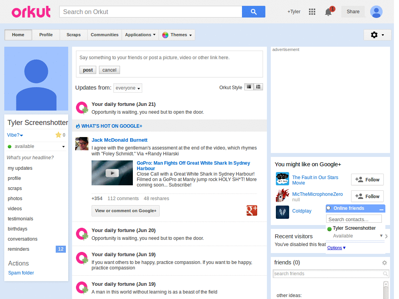Open the Scraps tab

pyautogui.click(x=74, y=35)
